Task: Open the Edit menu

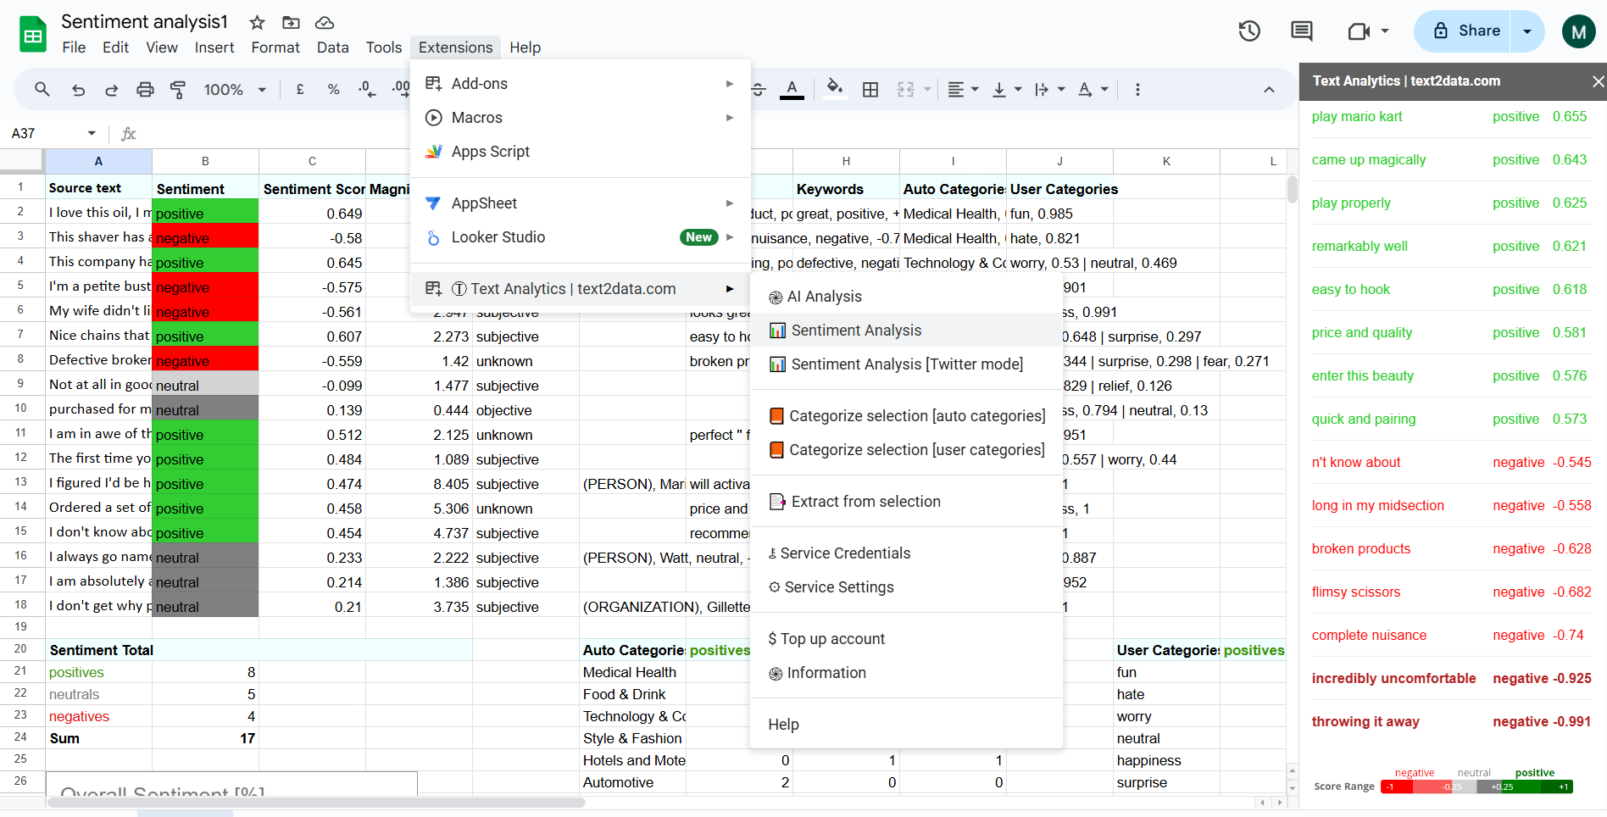Action: [x=115, y=47]
